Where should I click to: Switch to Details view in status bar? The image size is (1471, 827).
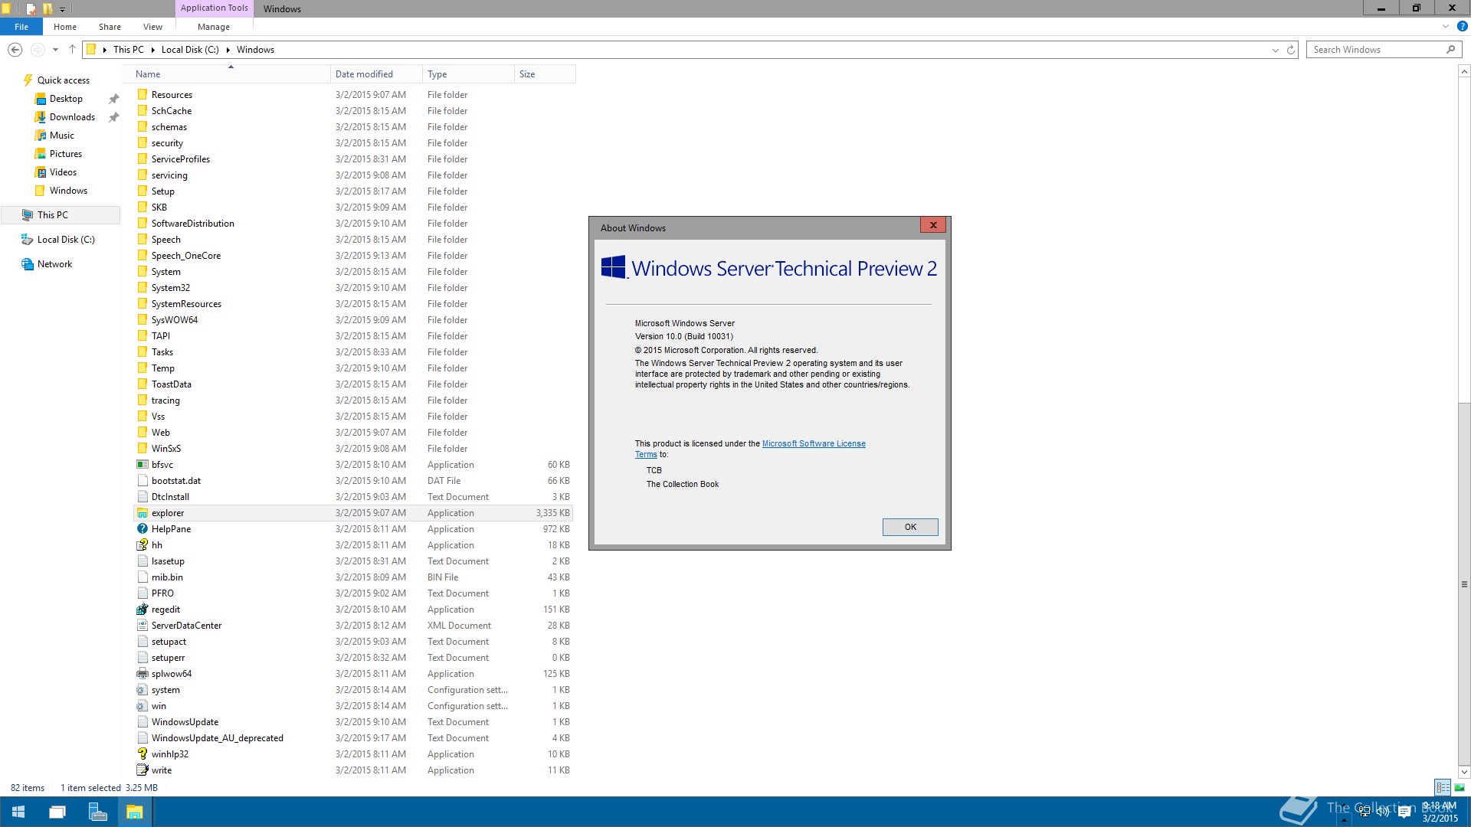(1443, 787)
